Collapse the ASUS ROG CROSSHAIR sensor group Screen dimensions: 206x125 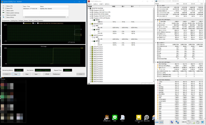click(156, 80)
